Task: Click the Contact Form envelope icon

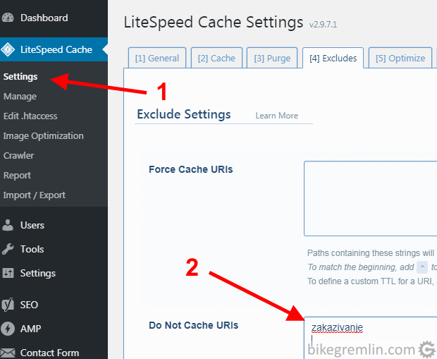Action: tap(8, 353)
